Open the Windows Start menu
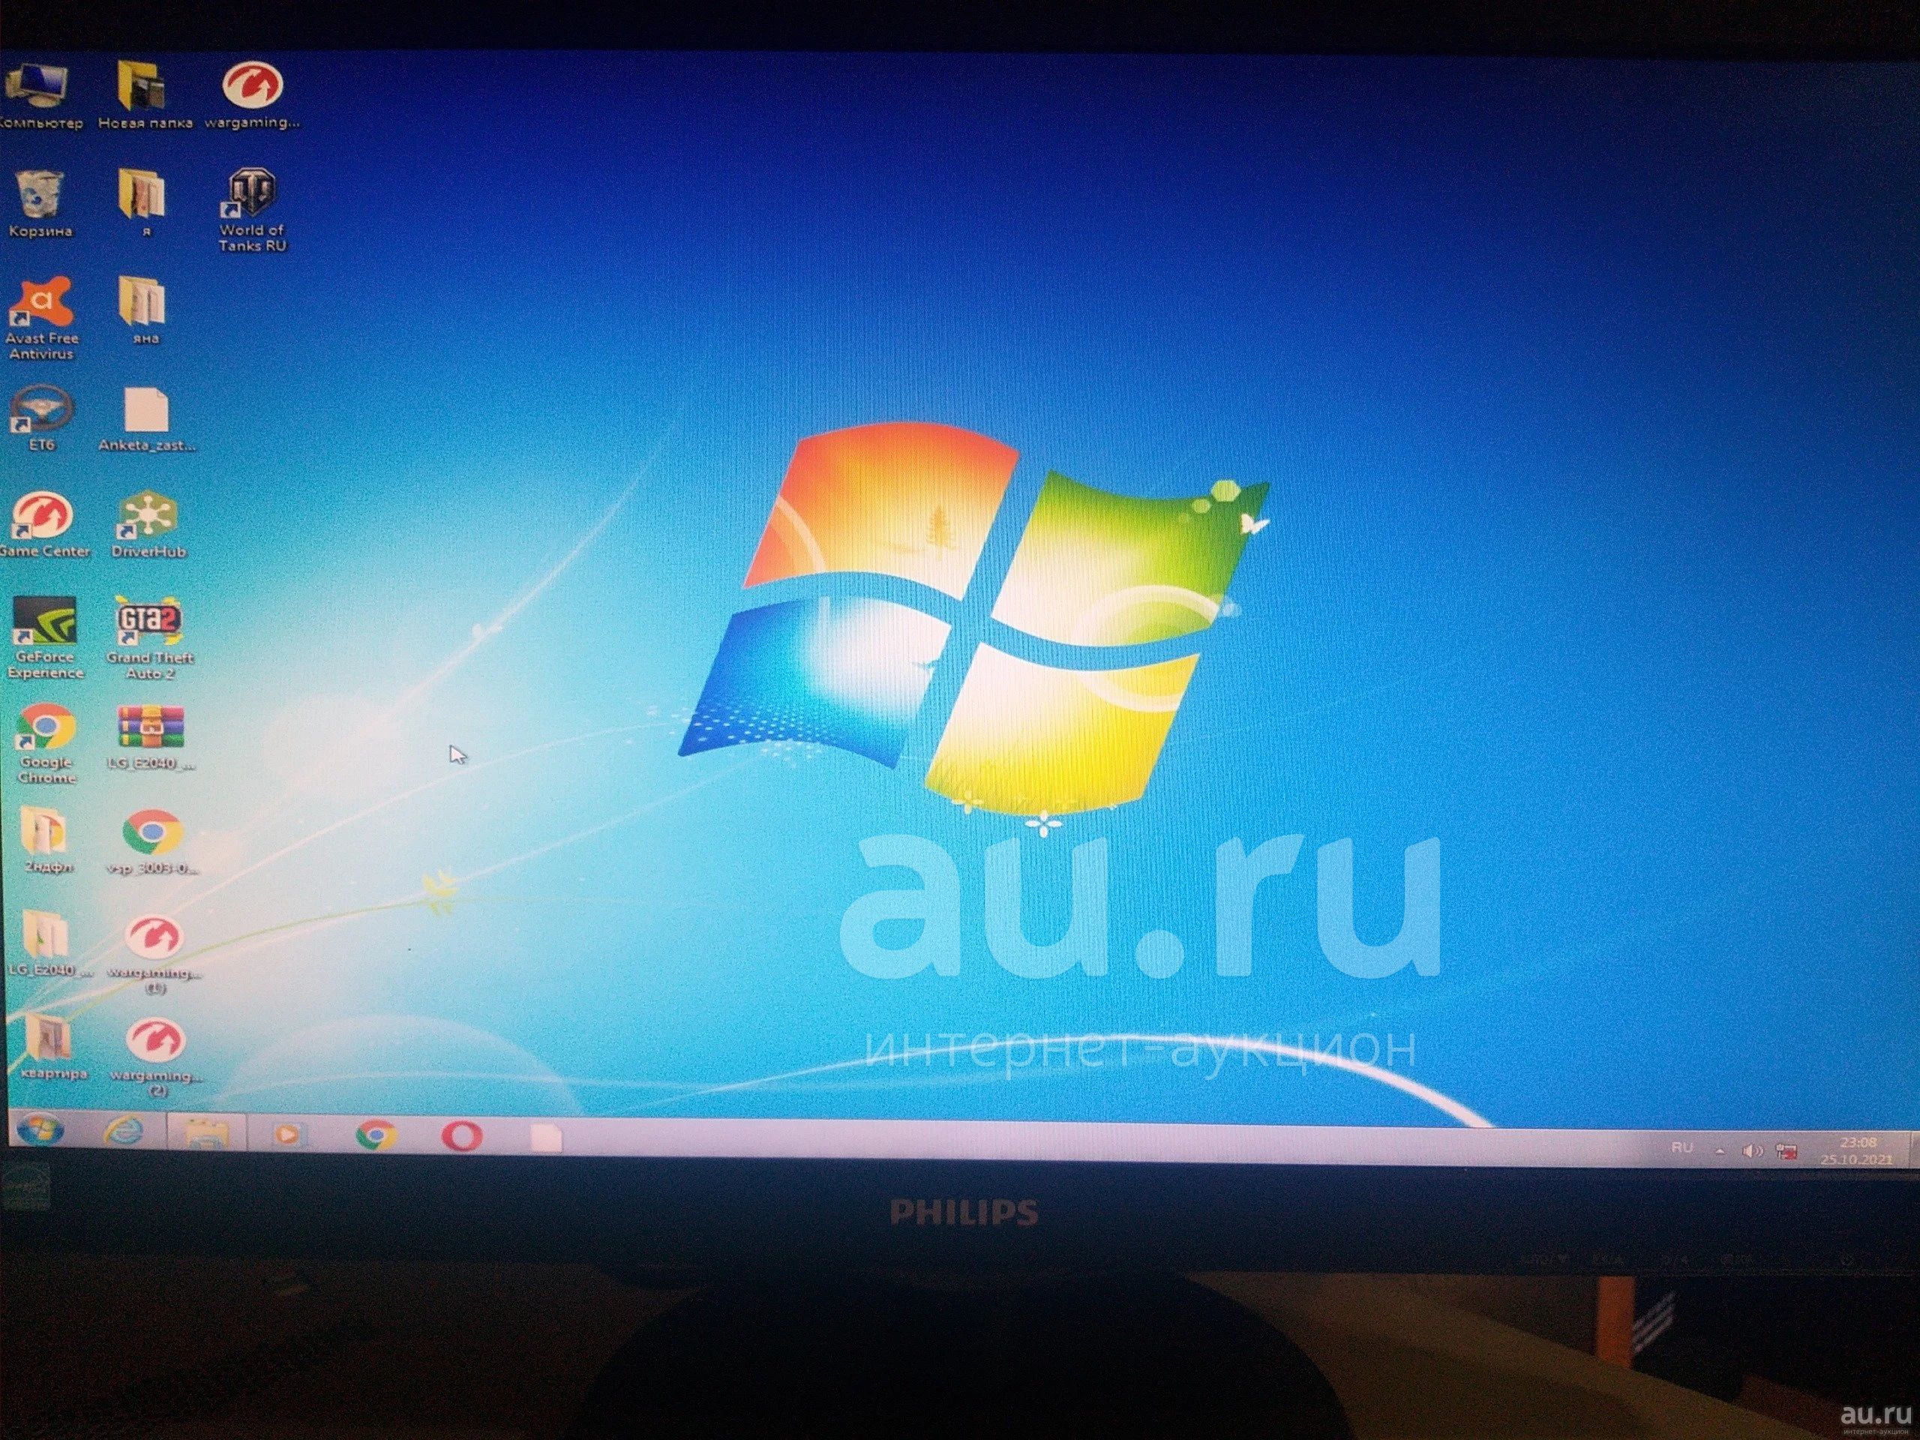Viewport: 1920px width, 1440px height. (x=40, y=1129)
